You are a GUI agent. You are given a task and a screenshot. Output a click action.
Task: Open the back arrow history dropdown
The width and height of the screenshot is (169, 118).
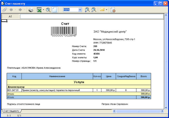tap(15, 10)
